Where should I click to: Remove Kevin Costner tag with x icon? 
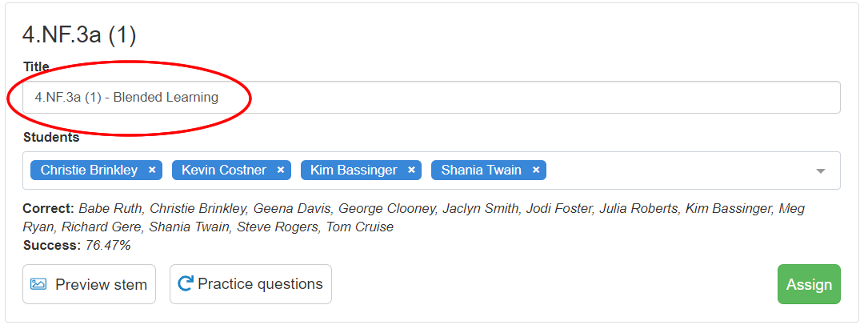[281, 170]
